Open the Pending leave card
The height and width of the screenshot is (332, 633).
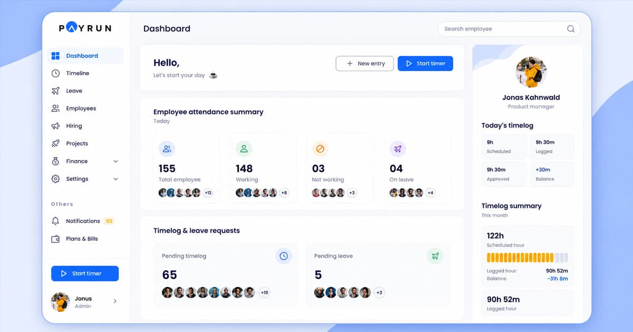tap(378, 275)
